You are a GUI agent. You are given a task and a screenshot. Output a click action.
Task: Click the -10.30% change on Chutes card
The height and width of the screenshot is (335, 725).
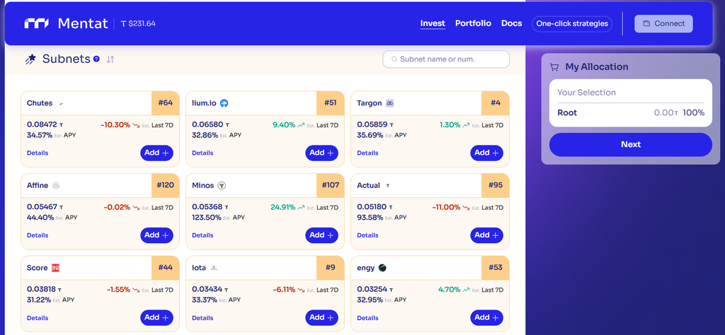pyautogui.click(x=115, y=124)
